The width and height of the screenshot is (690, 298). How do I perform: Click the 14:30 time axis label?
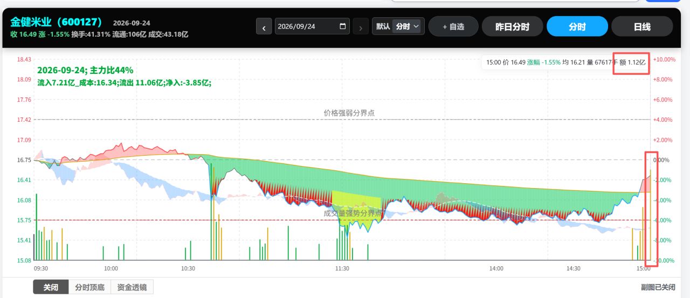[574, 268]
